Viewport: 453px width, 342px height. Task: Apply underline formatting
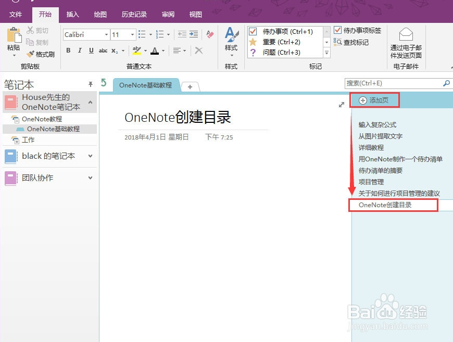pos(91,50)
